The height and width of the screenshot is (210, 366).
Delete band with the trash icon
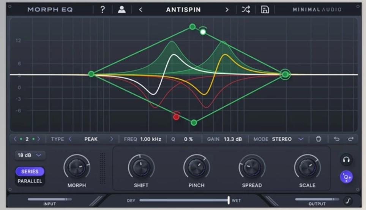pos(319,139)
